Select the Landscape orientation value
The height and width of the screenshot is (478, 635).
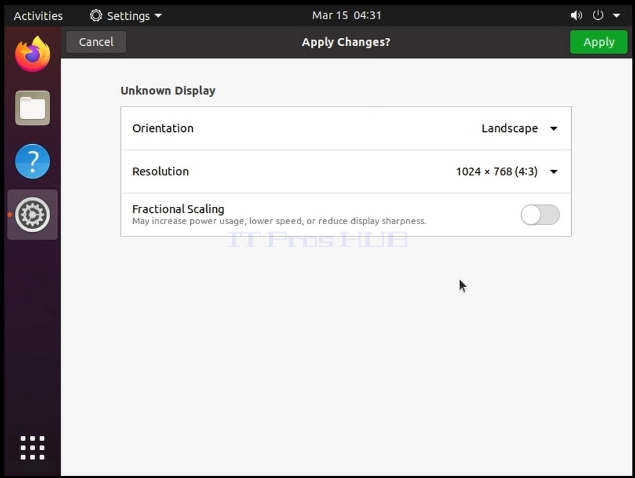point(509,128)
